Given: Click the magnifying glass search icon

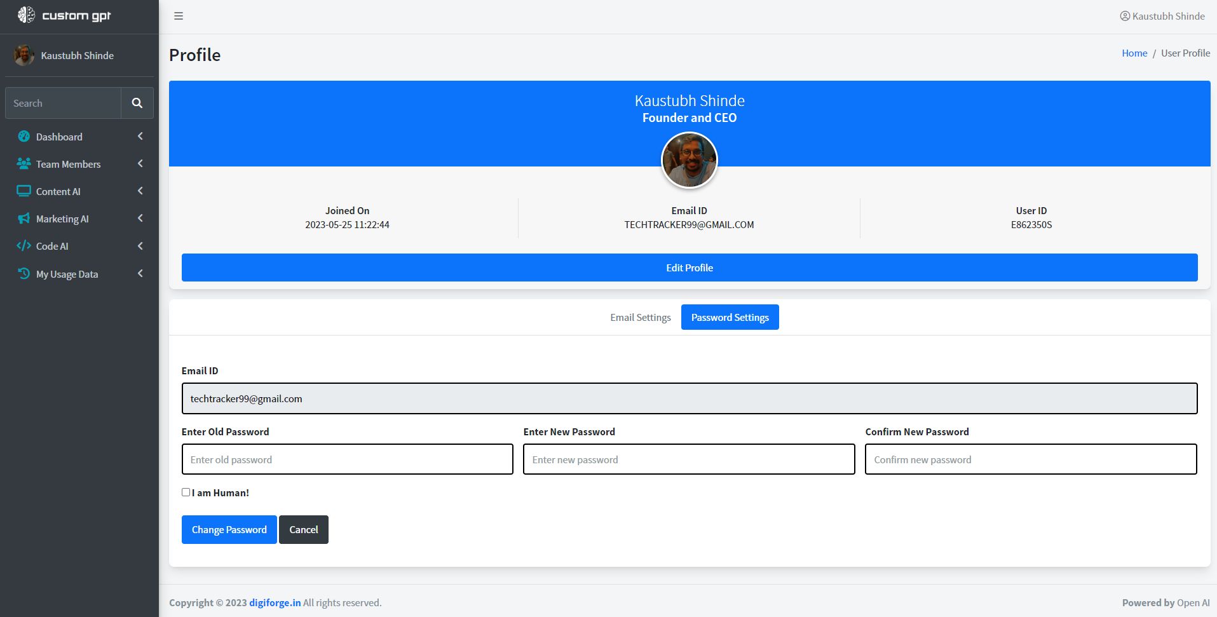Looking at the screenshot, I should click(137, 103).
